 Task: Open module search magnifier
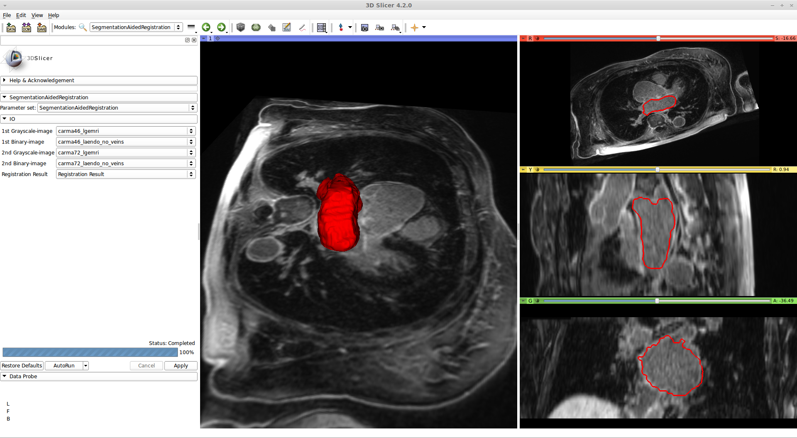pyautogui.click(x=83, y=27)
